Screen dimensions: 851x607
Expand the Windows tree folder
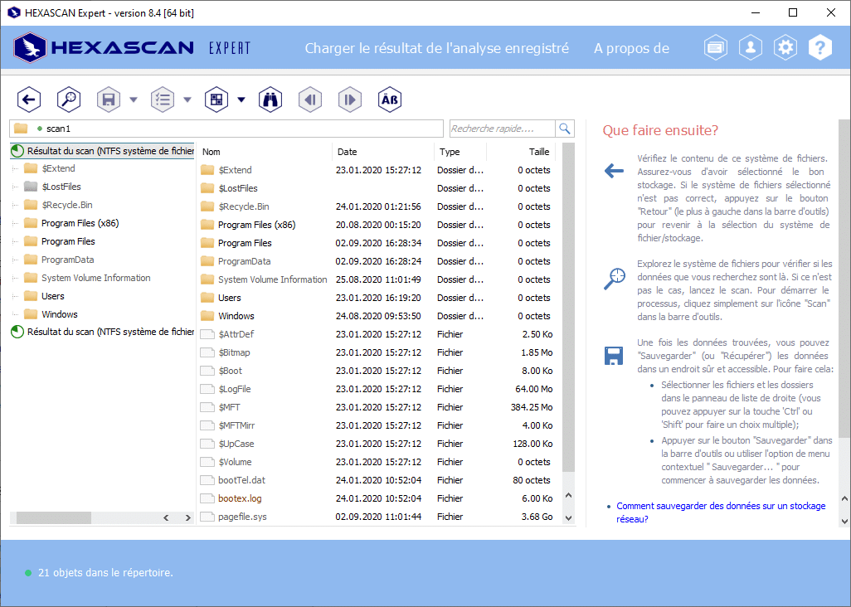(x=15, y=314)
